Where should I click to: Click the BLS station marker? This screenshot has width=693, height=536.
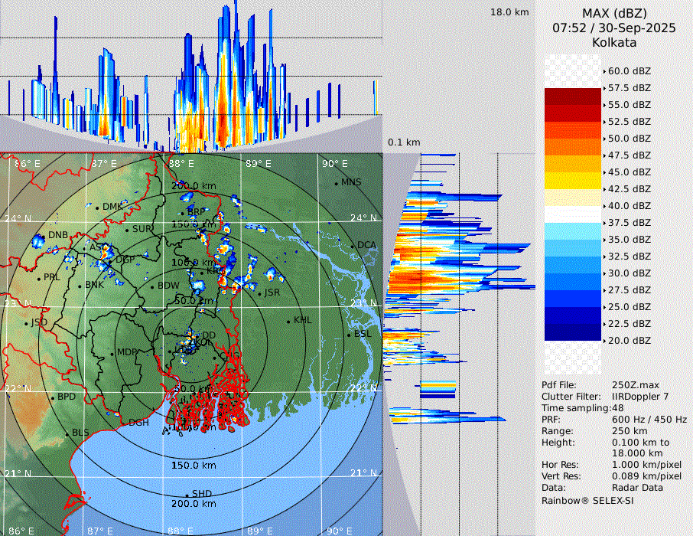(67, 433)
